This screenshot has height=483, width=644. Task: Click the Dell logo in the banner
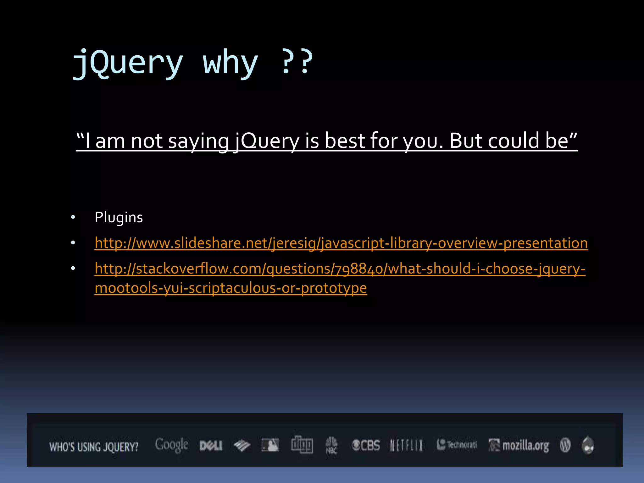pyautogui.click(x=211, y=446)
